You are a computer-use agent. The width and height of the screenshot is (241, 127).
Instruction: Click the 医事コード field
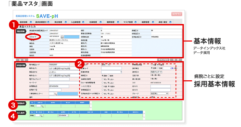[x=112, y=68]
